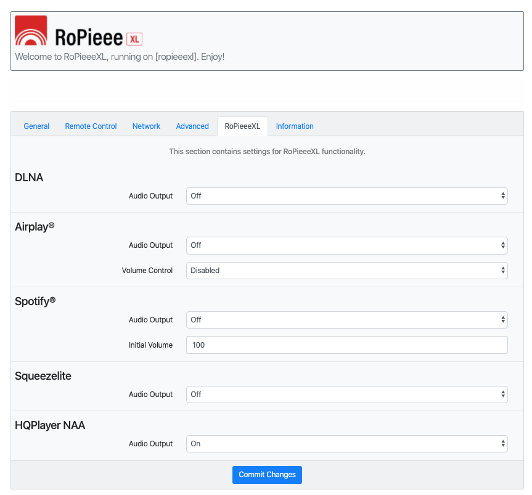Click the HQPlayer NAA Audio Output label
This screenshot has width=532, height=495.
tap(150, 444)
